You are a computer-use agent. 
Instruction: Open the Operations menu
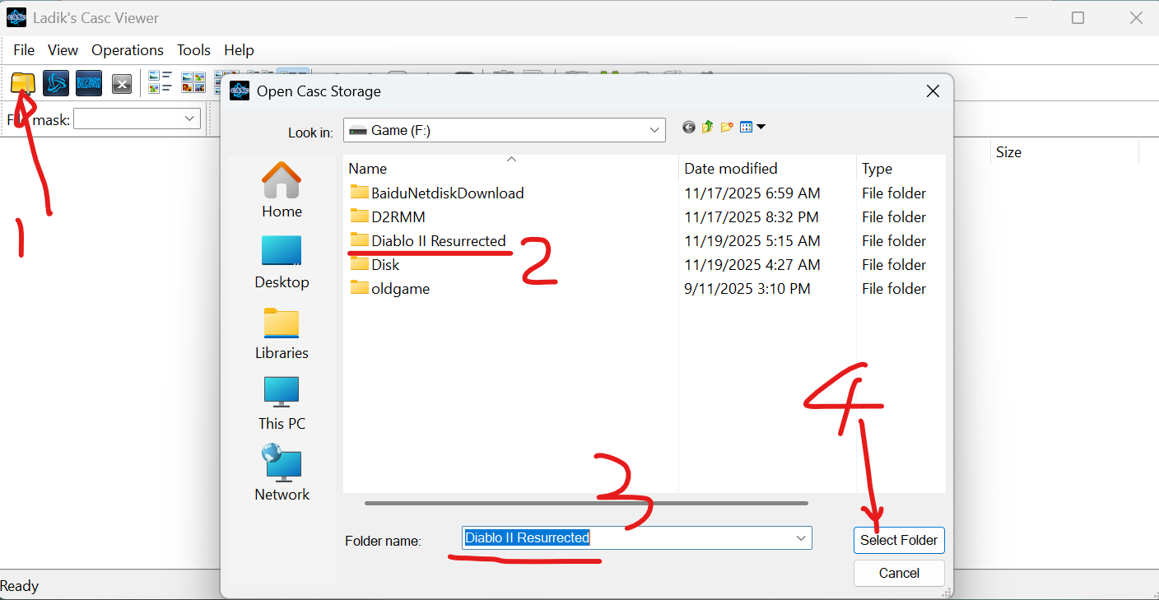128,50
